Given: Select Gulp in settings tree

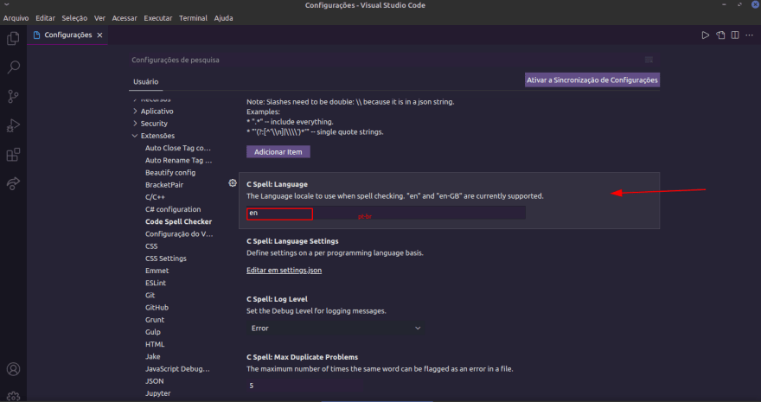Looking at the screenshot, I should coord(152,332).
